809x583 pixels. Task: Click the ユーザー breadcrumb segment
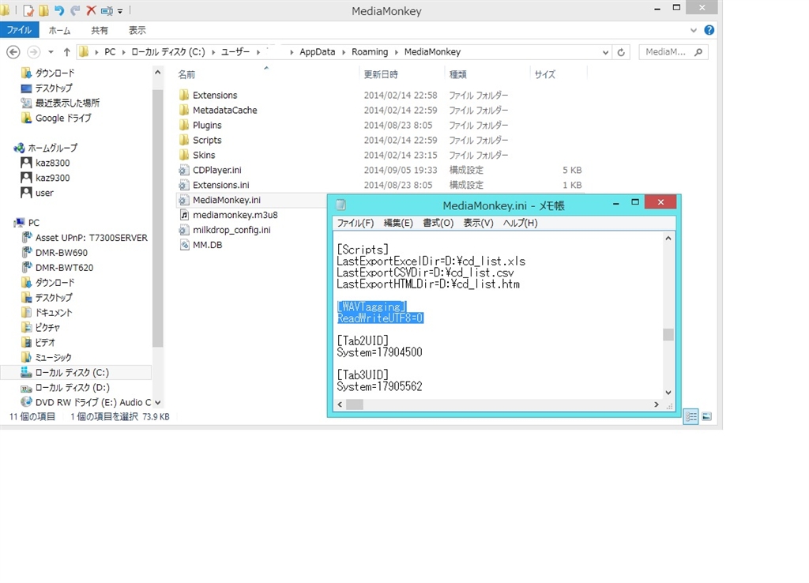tap(235, 52)
